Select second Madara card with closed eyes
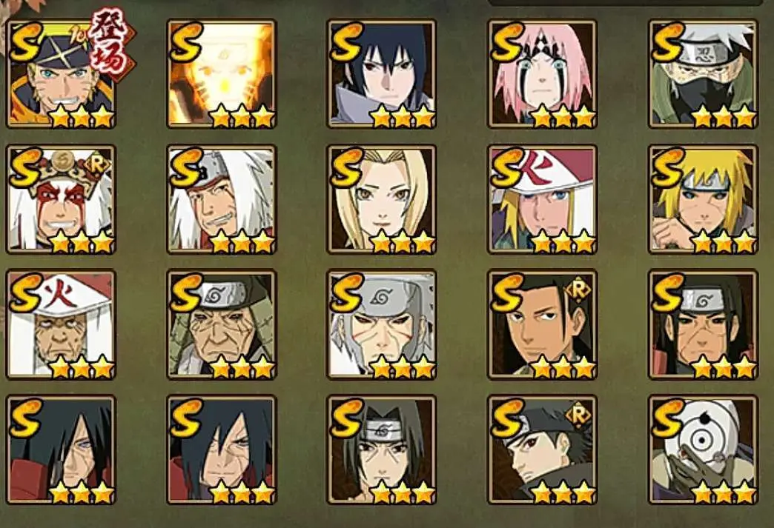The width and height of the screenshot is (774, 528). [x=222, y=450]
